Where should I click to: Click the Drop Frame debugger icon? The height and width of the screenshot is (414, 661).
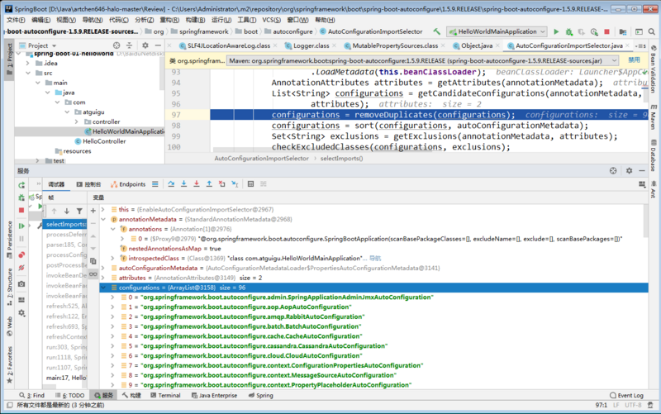(x=221, y=183)
